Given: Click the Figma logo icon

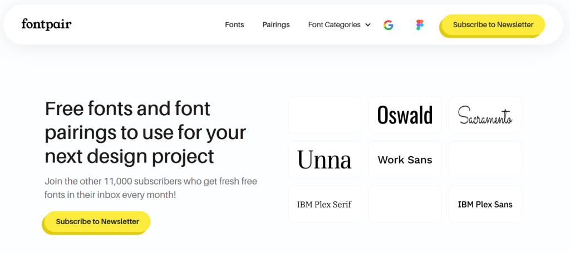Looking at the screenshot, I should point(420,25).
